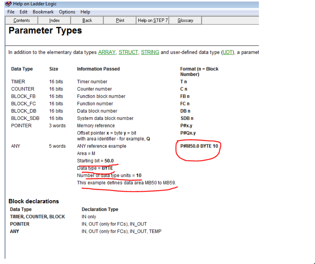Image resolution: width=315 pixels, height=264 pixels.
Task: Click the BLOCK_FC data type entry
Action: pyautogui.click(x=23, y=104)
